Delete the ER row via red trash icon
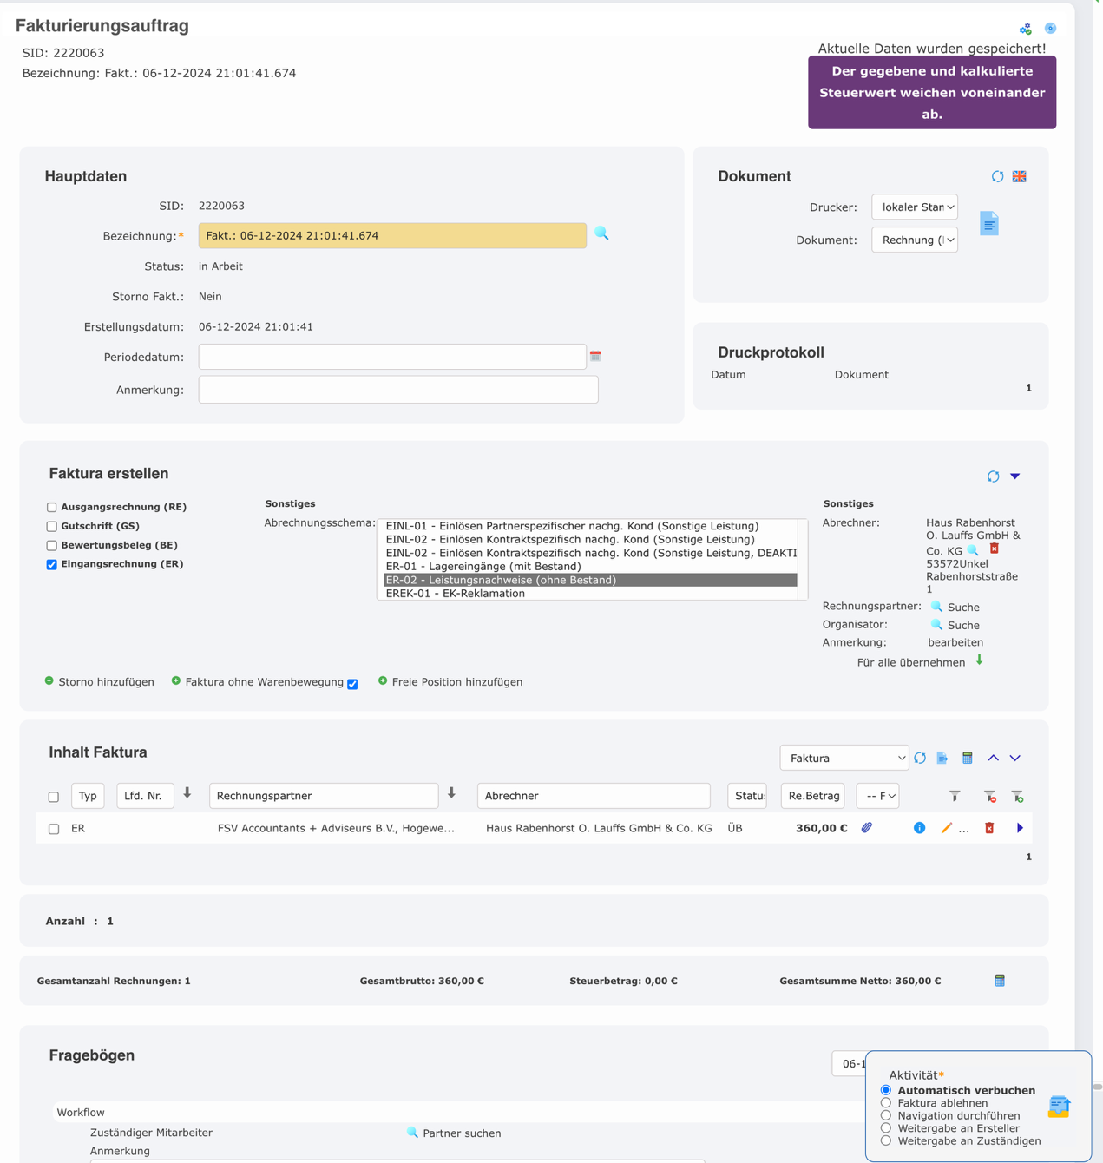The width and height of the screenshot is (1103, 1163). pyautogui.click(x=989, y=828)
